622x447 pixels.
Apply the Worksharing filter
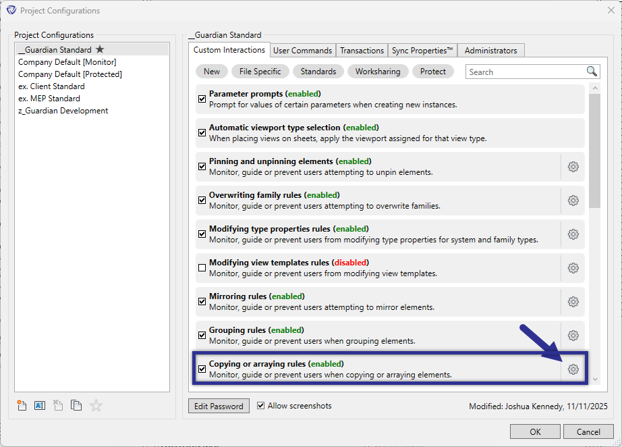[378, 71]
